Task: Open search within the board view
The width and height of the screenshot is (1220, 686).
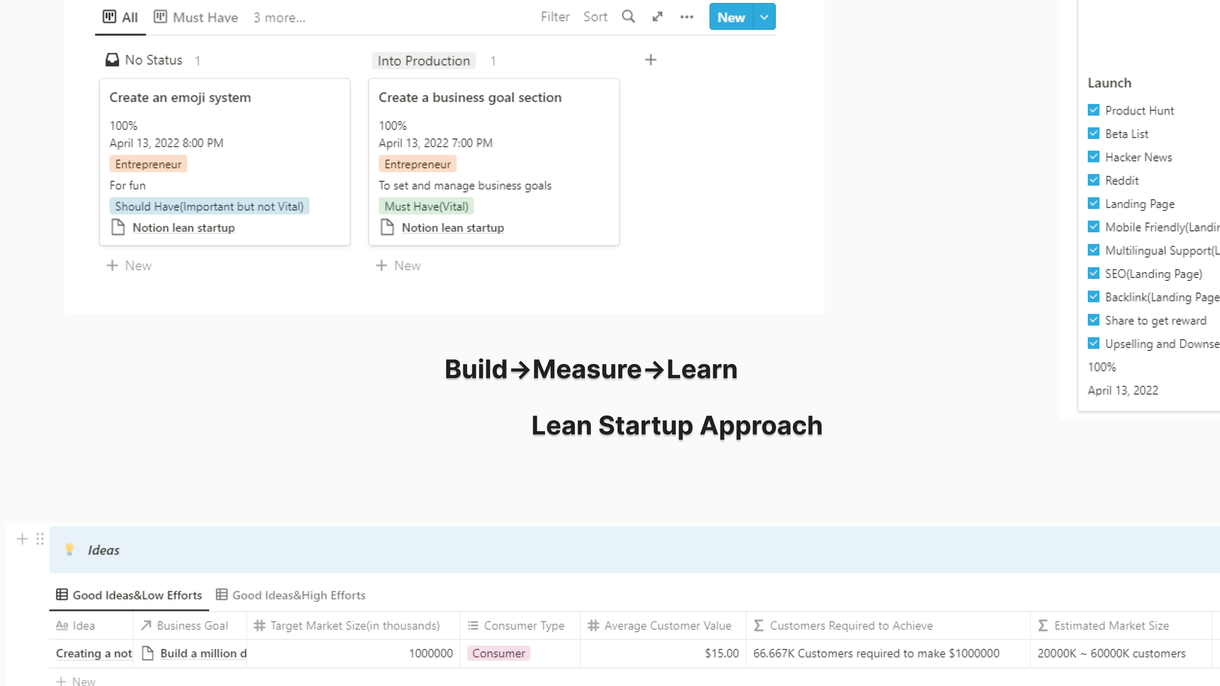Action: (628, 16)
